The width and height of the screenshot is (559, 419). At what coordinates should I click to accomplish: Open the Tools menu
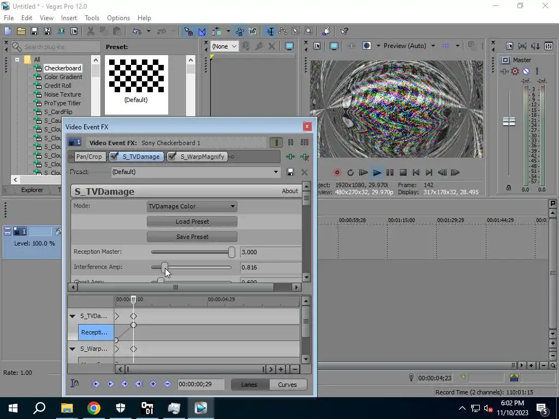pos(92,18)
